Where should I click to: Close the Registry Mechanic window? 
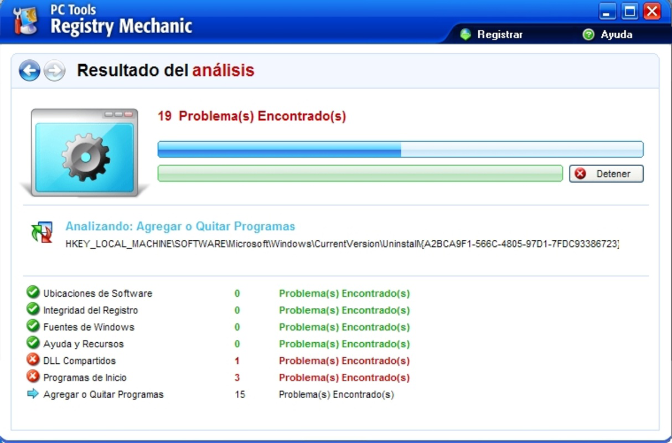point(652,12)
